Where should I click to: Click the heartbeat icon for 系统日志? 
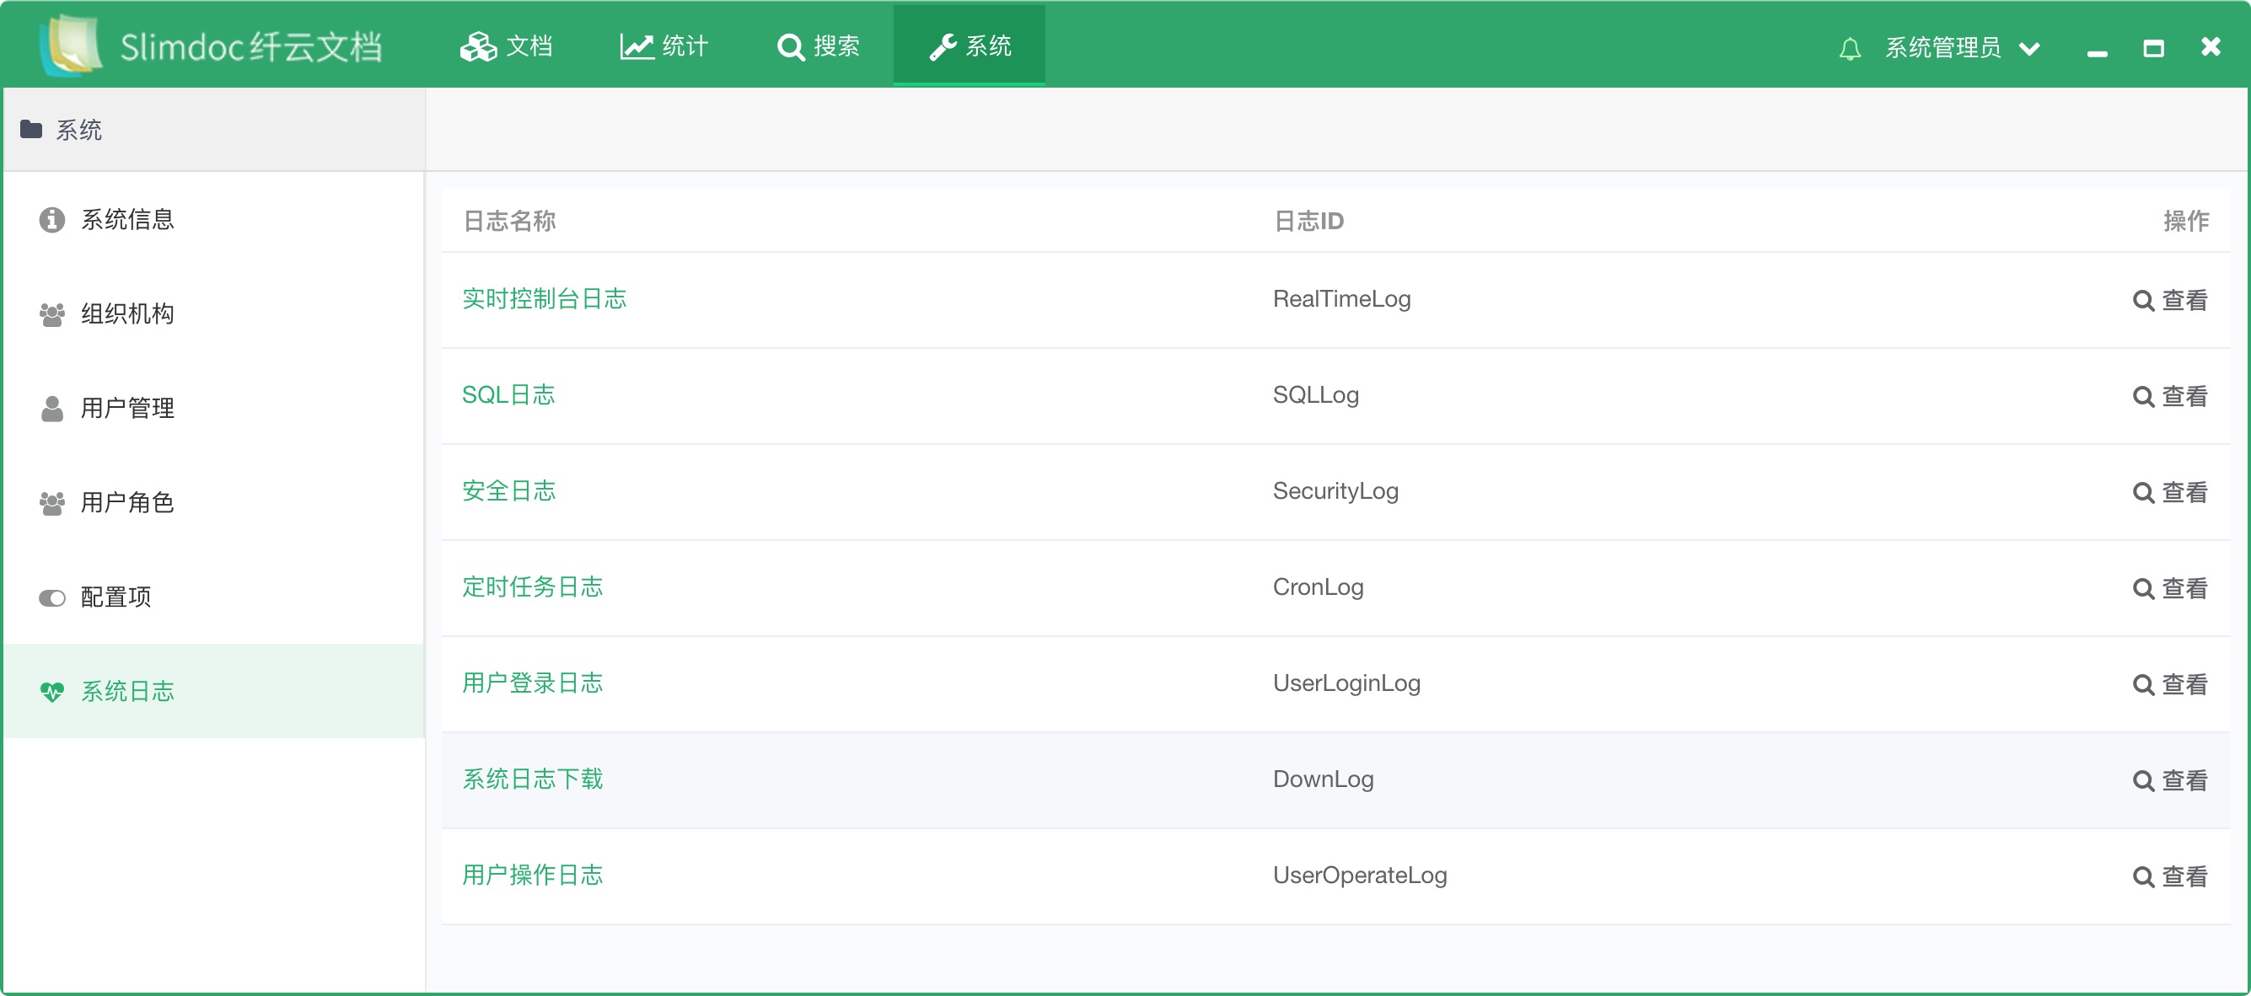click(x=52, y=692)
